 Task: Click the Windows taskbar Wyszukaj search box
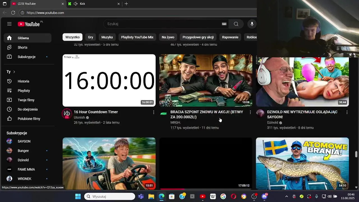pyautogui.click(x=110, y=196)
